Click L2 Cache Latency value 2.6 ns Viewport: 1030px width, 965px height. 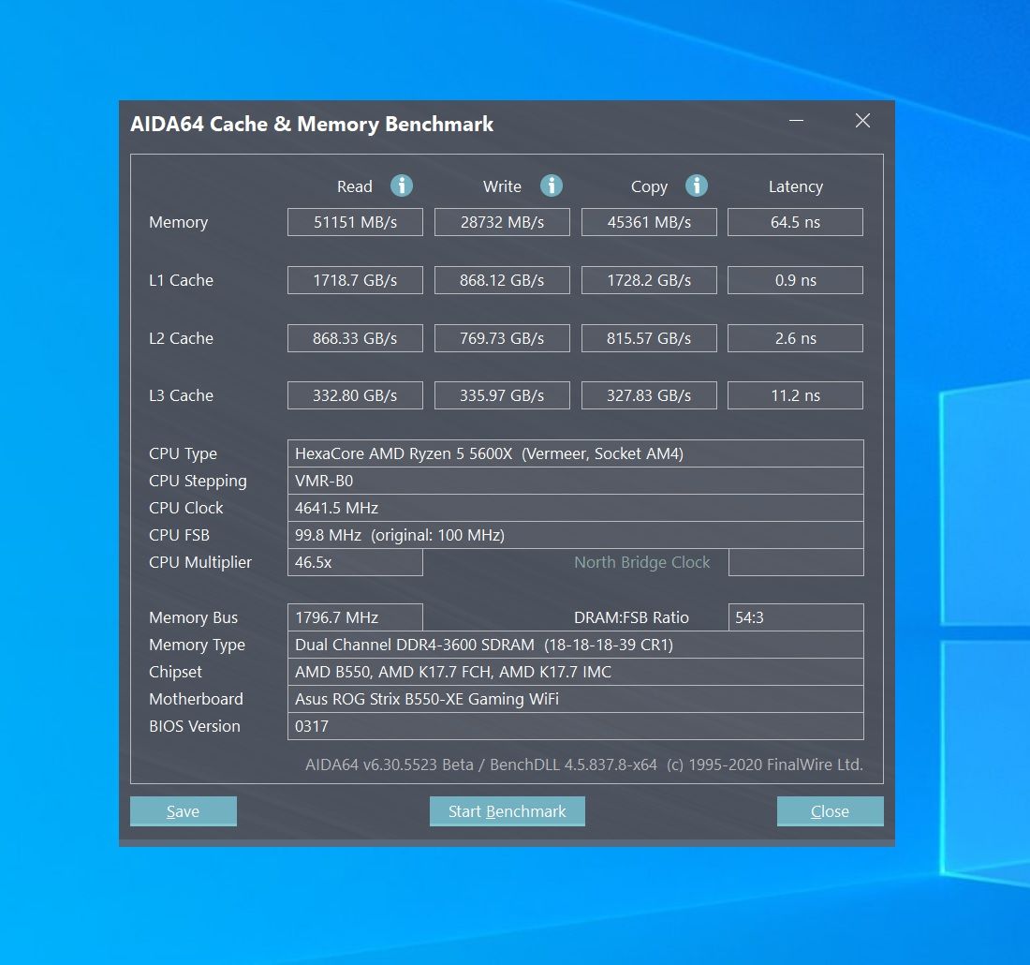pos(796,338)
